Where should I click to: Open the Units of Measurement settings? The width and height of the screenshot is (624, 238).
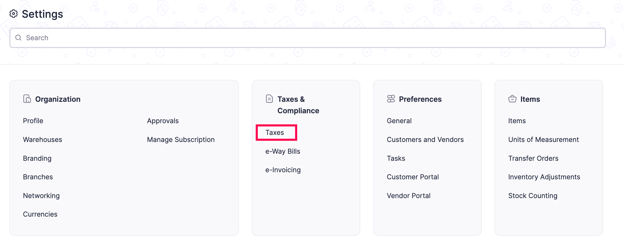[543, 139]
